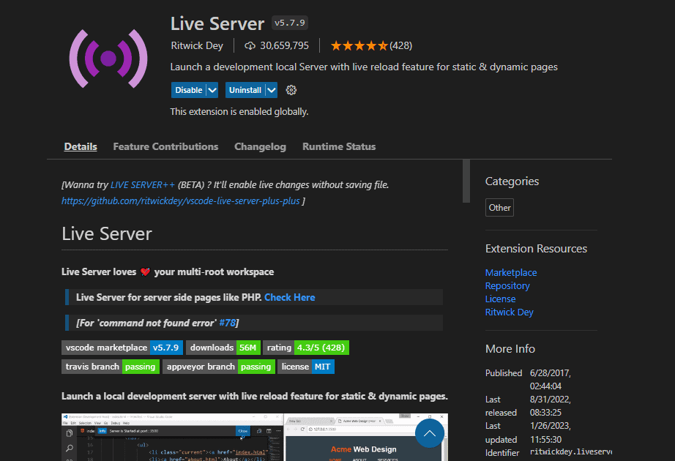The width and height of the screenshot is (675, 461).
Task: Switch to the Details tab
Action: click(x=81, y=147)
